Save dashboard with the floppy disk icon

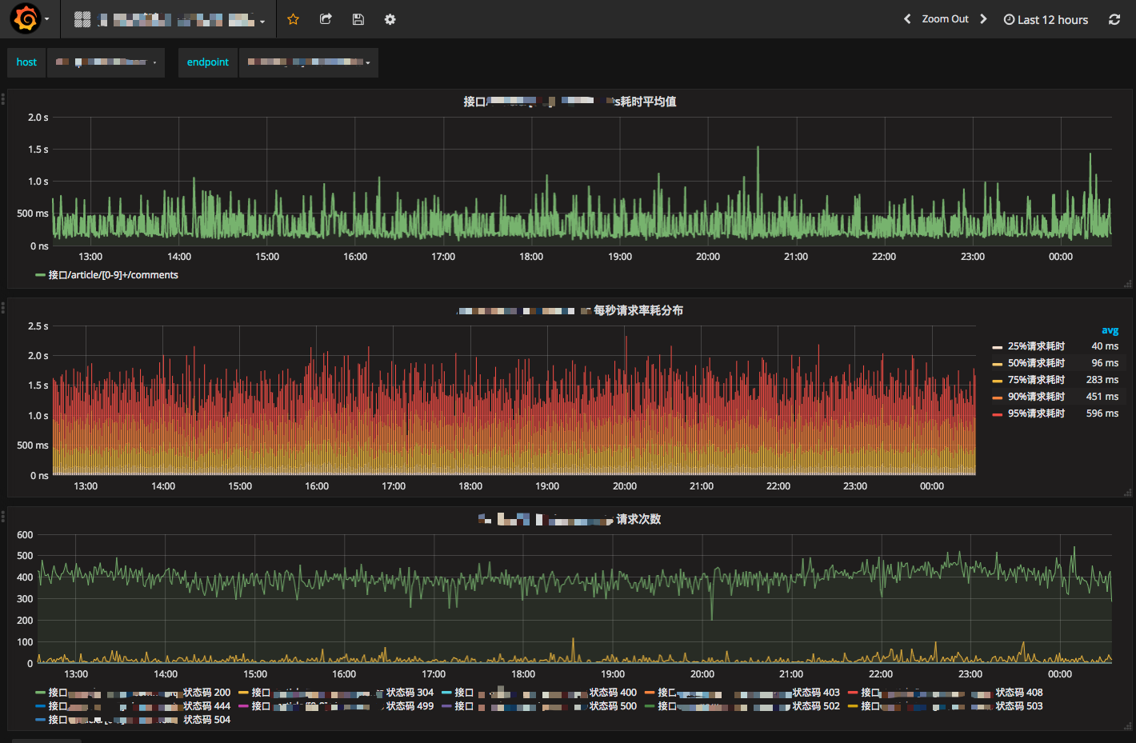(x=358, y=19)
